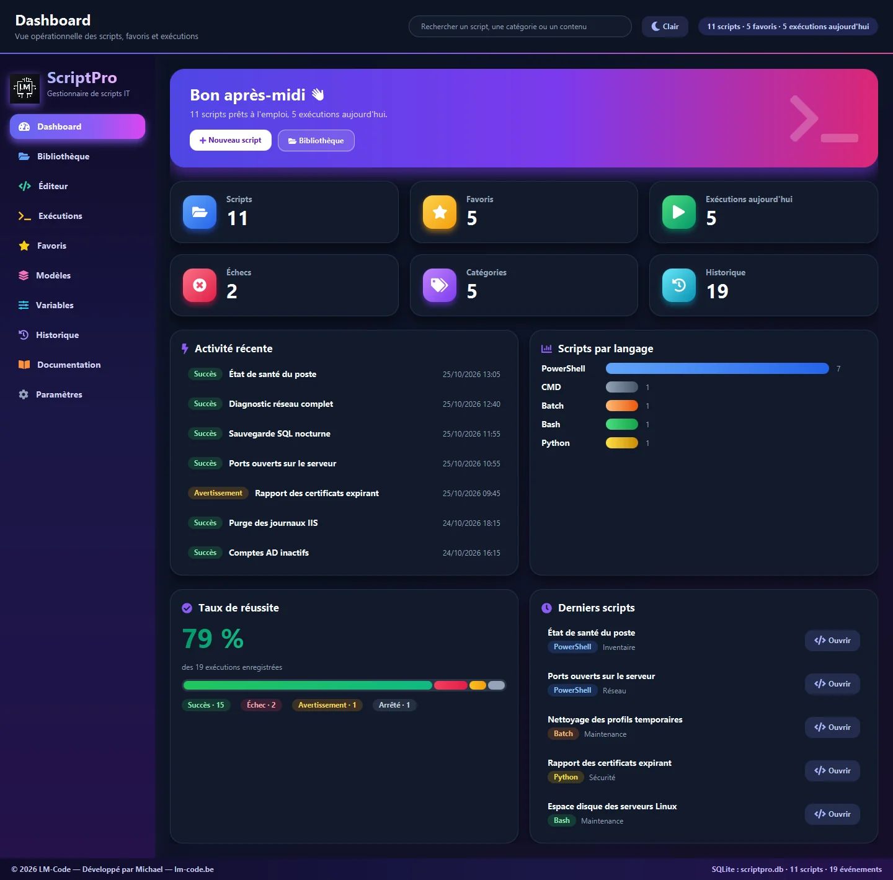Click the Nouveau script button
The height and width of the screenshot is (880, 893).
pos(231,140)
